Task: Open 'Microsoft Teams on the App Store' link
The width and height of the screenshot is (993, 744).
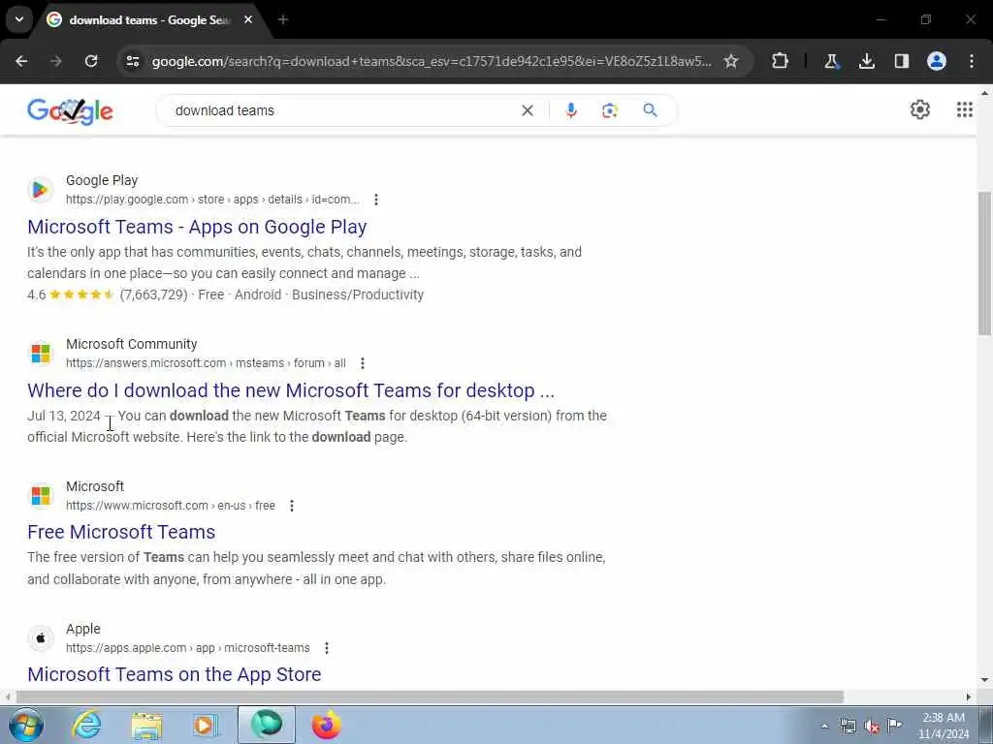Action: click(175, 674)
